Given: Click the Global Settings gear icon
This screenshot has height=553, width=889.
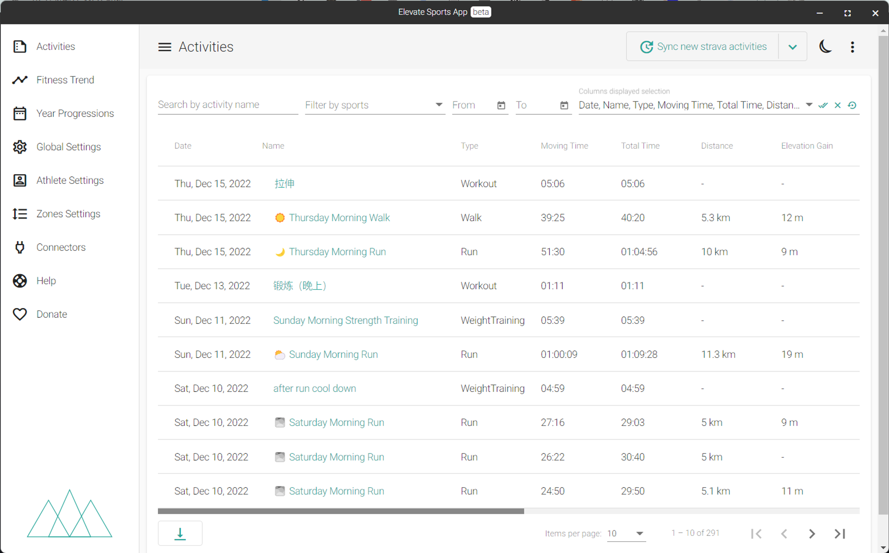Looking at the screenshot, I should [20, 147].
